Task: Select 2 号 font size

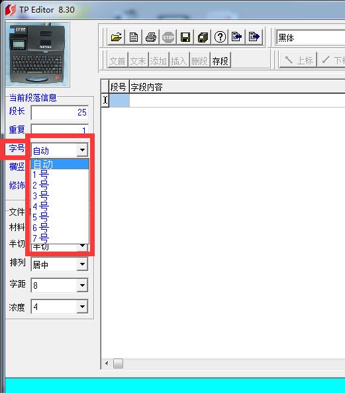Action: [x=60, y=185]
